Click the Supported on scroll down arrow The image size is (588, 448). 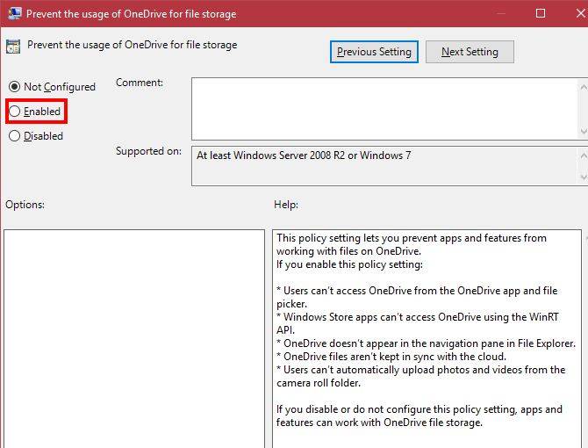(x=584, y=177)
